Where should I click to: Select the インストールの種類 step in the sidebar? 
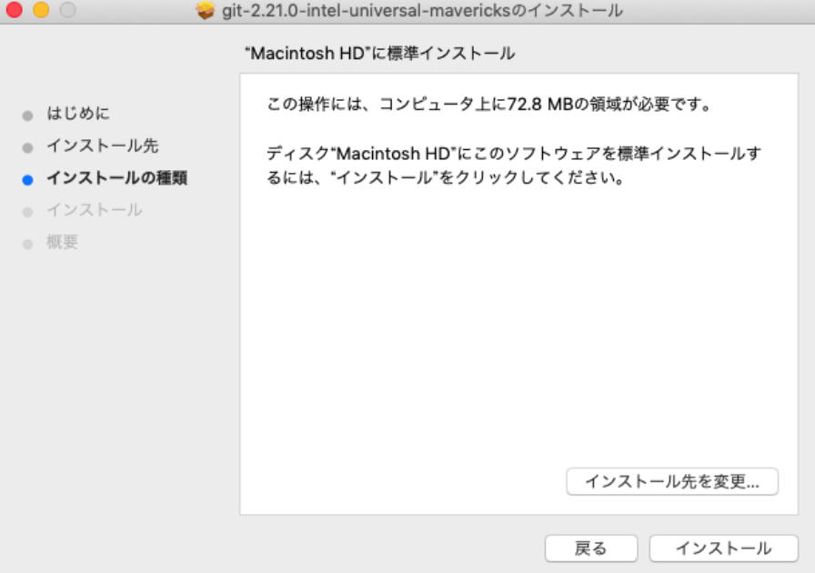point(117,178)
